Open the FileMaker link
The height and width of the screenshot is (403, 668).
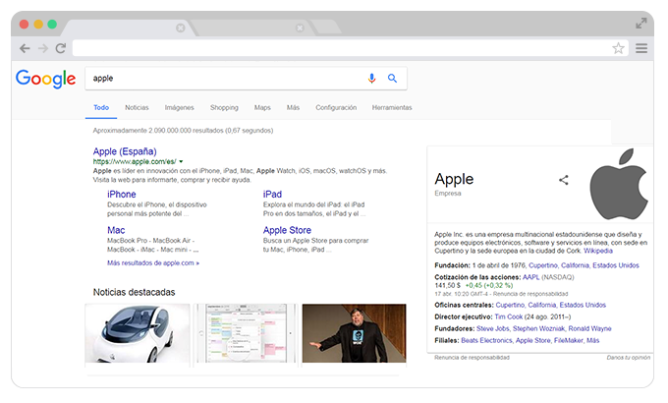(x=569, y=341)
